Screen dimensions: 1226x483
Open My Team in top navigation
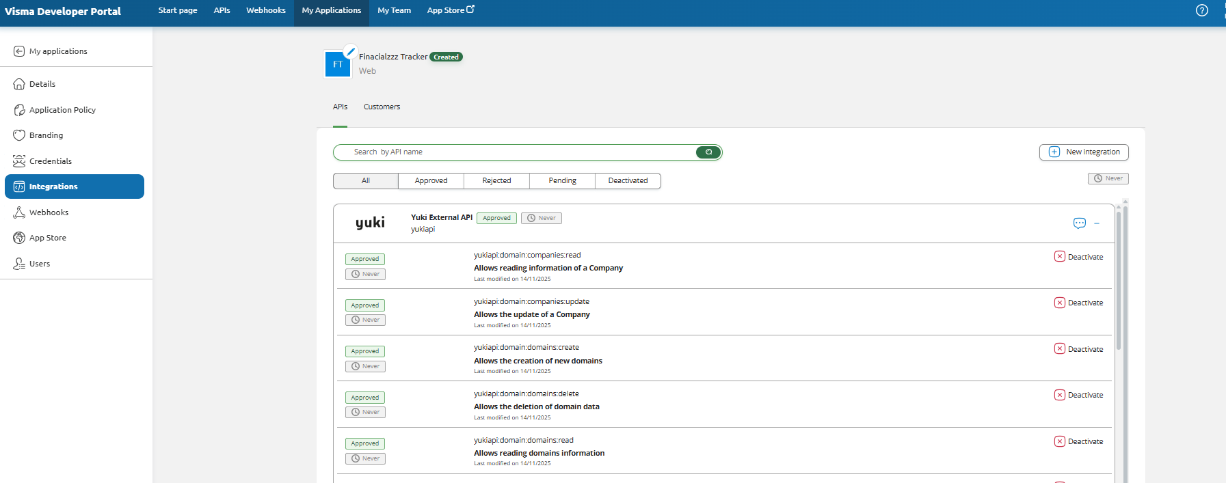[394, 10]
